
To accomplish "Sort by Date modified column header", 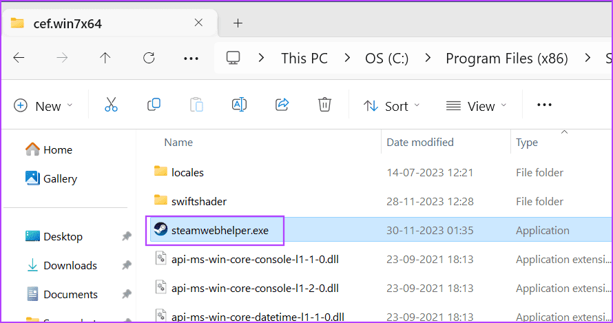I will 420,143.
